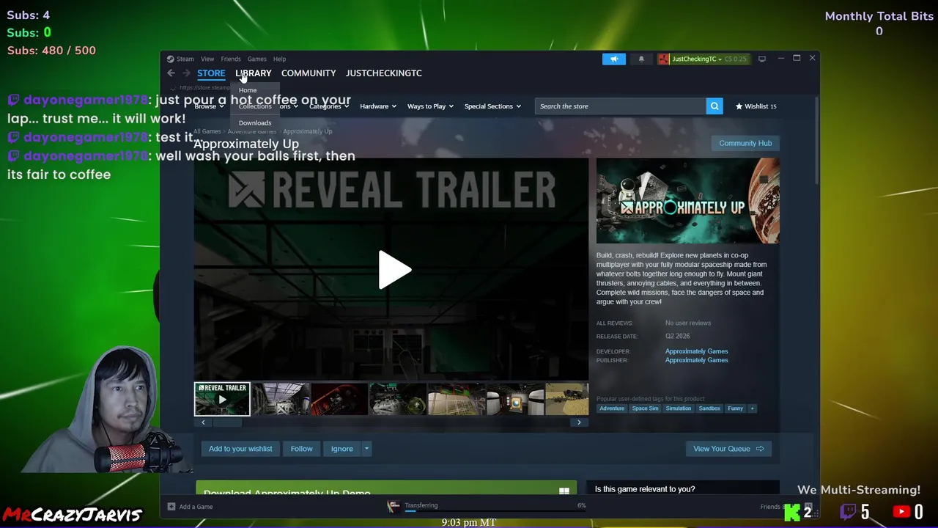Click the Q2 2026 release date text
Image resolution: width=938 pixels, height=528 pixels.
point(677,336)
